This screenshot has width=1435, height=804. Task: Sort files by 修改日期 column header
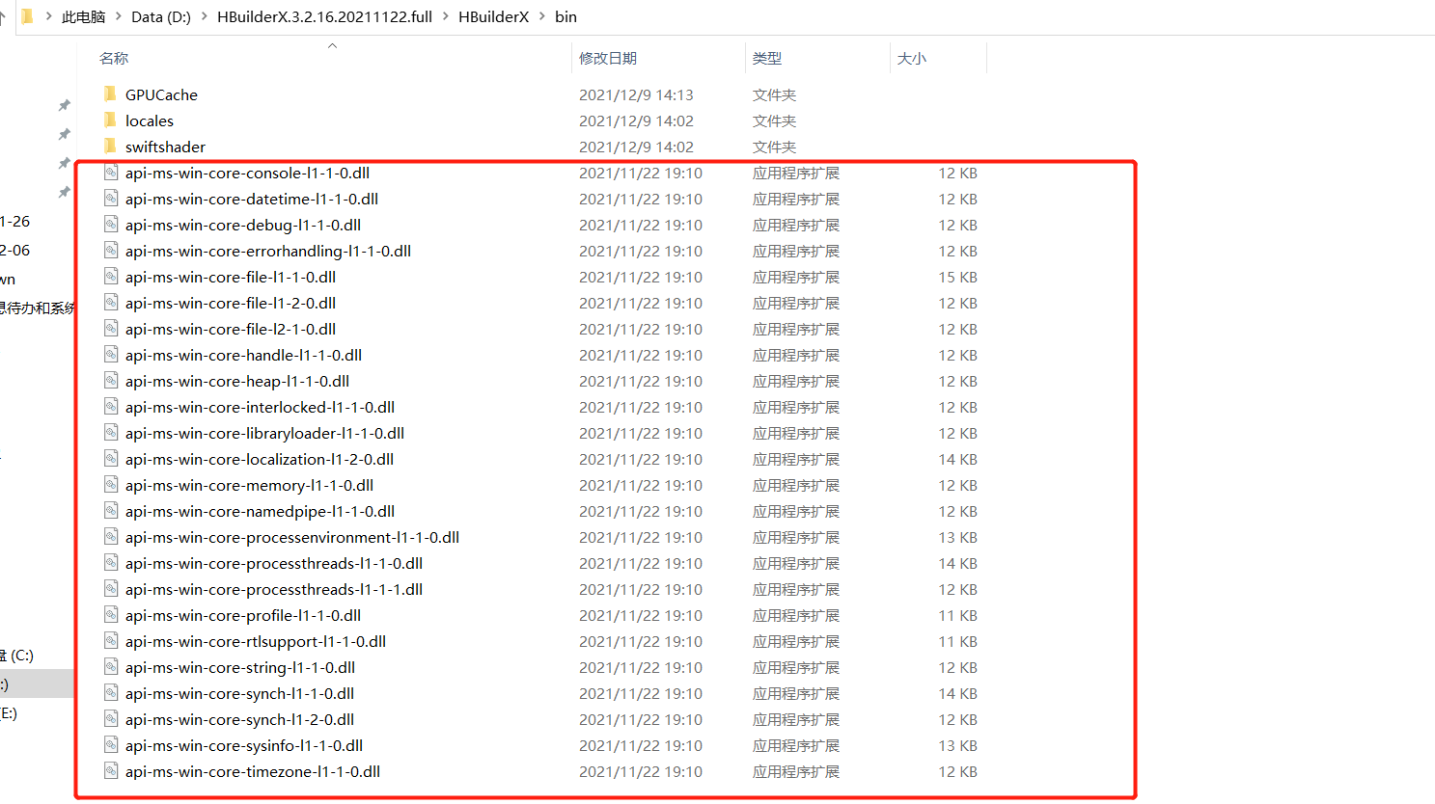point(608,59)
